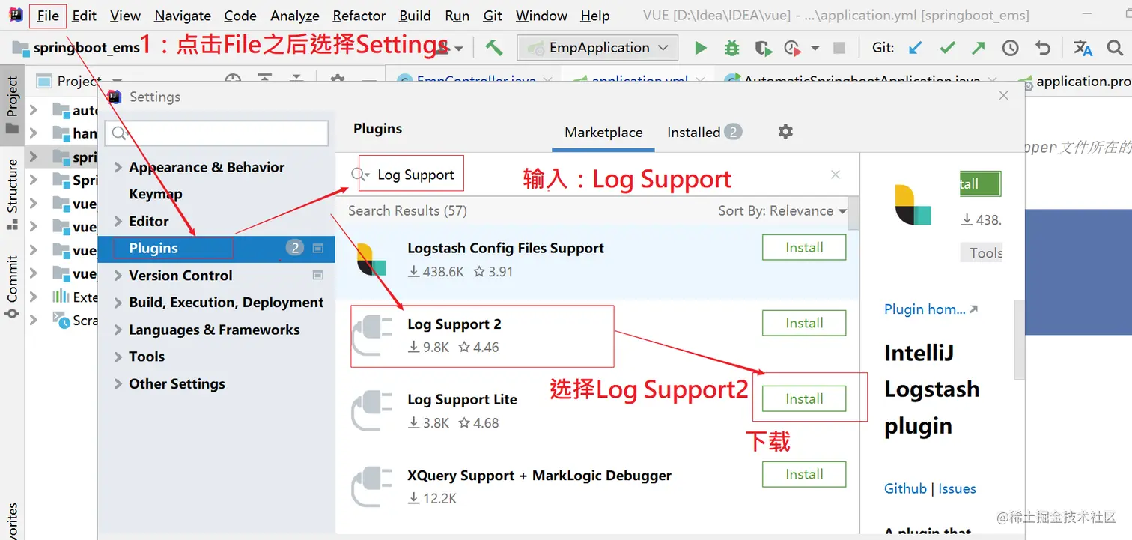Click the Build project hammer icon
Viewport: 1132px width, 540px height.
[494, 48]
